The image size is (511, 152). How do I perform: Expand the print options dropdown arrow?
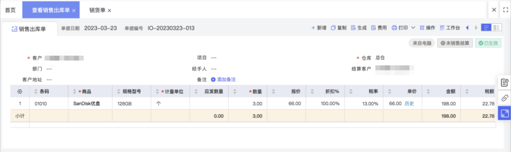413,28
